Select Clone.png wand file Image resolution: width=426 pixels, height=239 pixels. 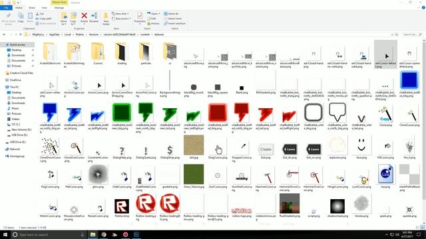tap(385, 115)
